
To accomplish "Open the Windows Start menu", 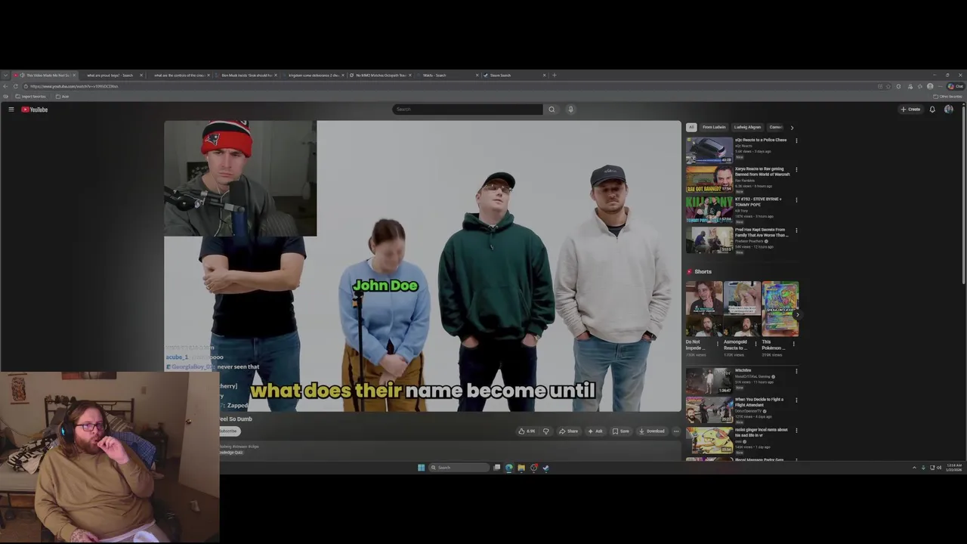I will [422, 468].
